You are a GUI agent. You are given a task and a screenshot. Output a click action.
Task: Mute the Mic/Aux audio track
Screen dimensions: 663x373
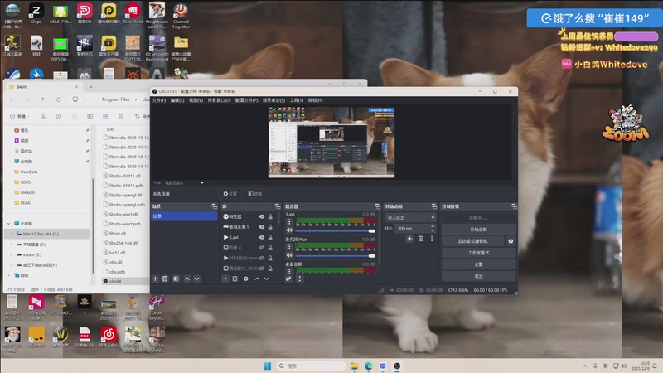coord(289,255)
